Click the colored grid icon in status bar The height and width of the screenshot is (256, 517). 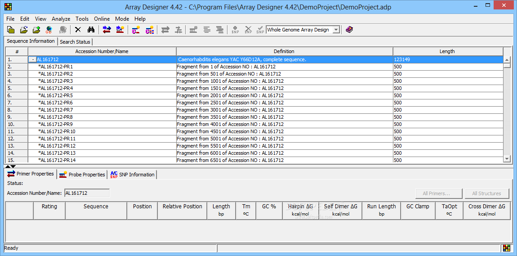506,248
